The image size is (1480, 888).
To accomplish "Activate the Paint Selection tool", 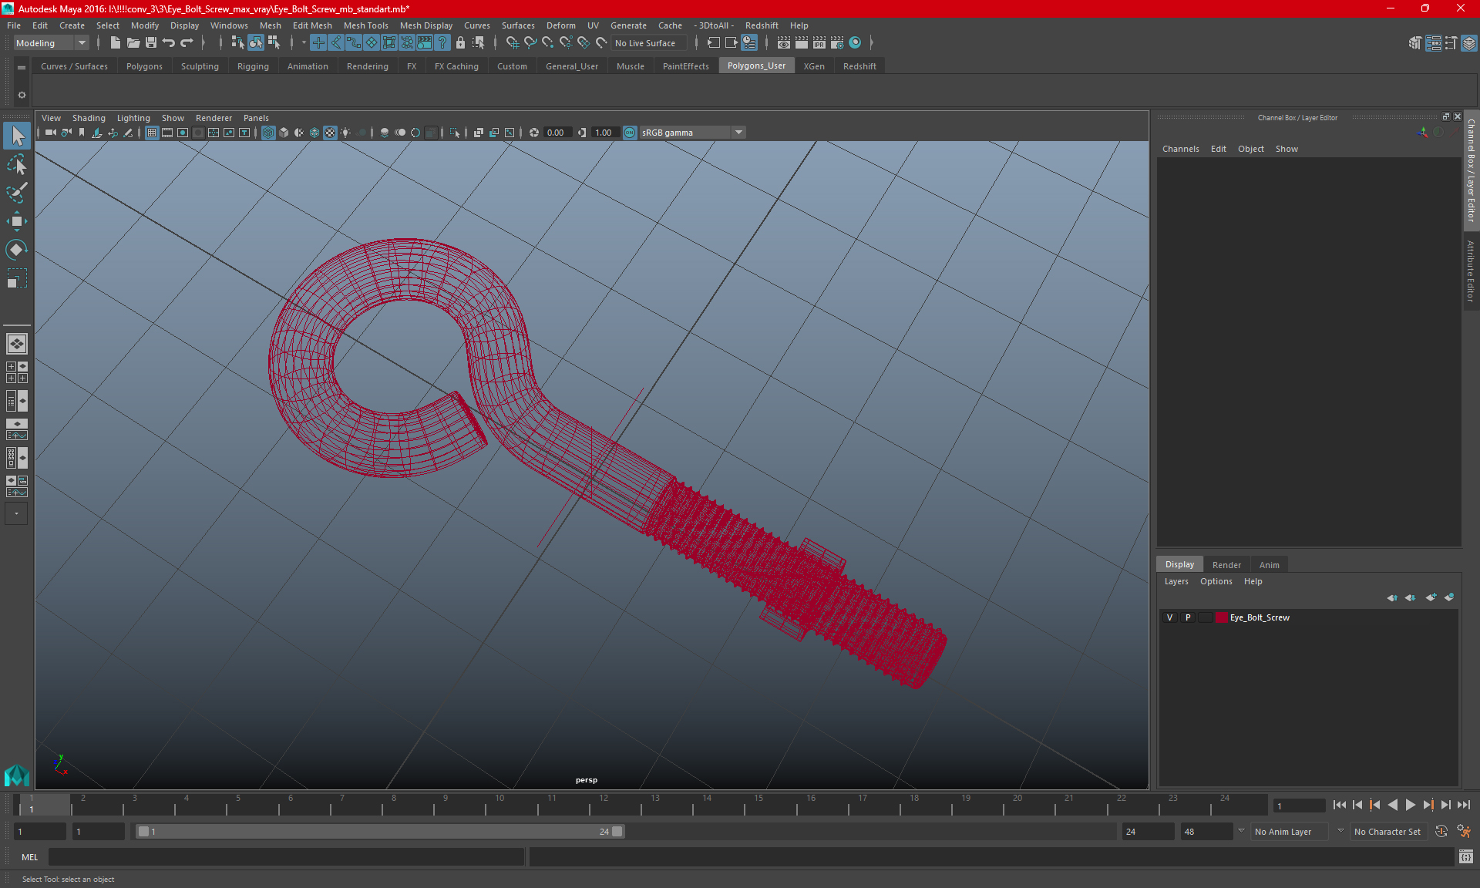I will coord(17,193).
